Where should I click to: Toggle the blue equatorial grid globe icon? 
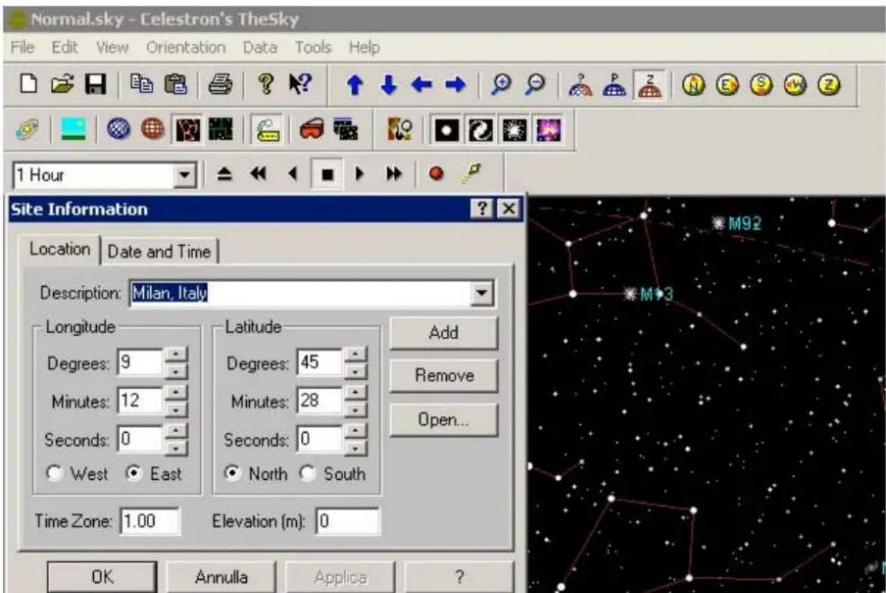click(119, 130)
